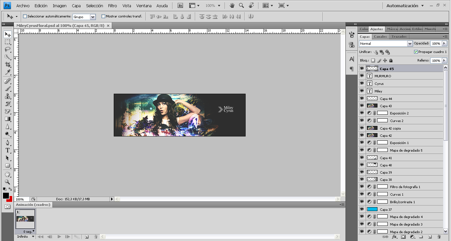Open the Arrange Documents dropdown

coord(268,6)
